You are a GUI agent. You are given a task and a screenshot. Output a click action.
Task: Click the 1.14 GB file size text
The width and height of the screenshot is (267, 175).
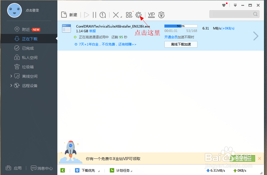click(x=82, y=31)
